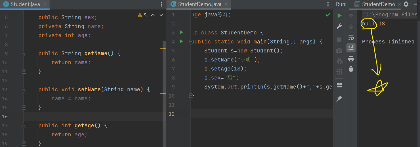Click console output 'null,18'

pos(373,23)
